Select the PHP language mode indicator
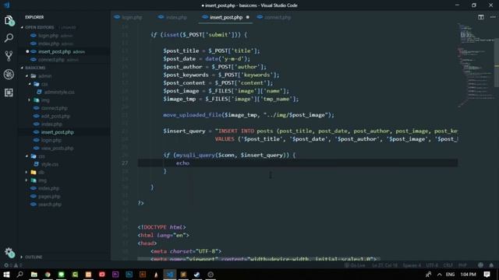The width and height of the screenshot is (499, 280). pos(462,265)
